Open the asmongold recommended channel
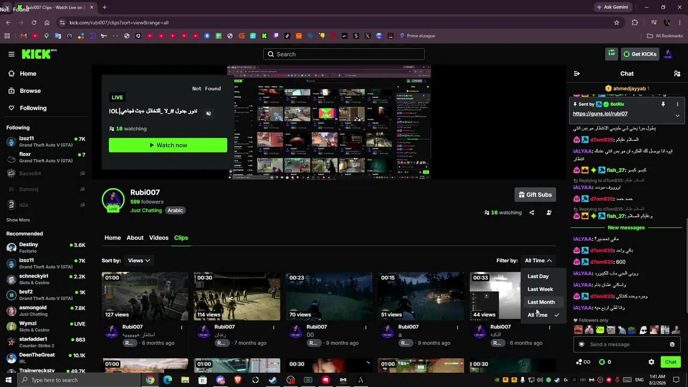The image size is (688, 387). [x=46, y=311]
